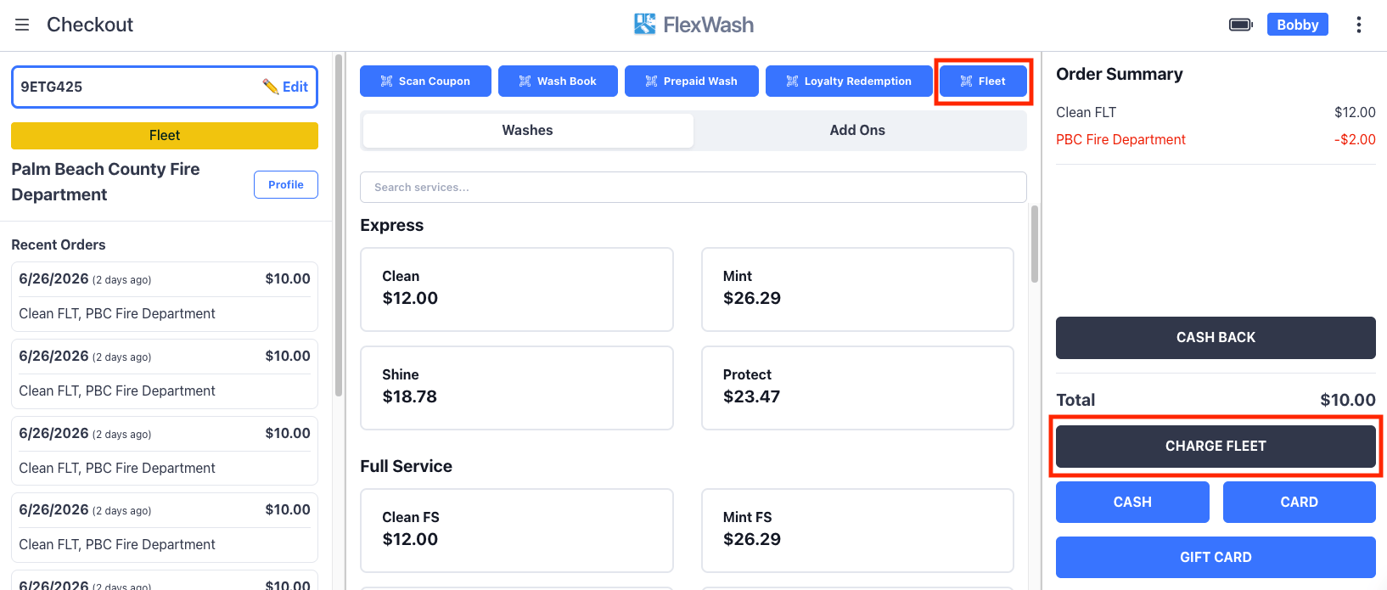
Task: Select the Clean FS full service wash
Action: click(517, 531)
